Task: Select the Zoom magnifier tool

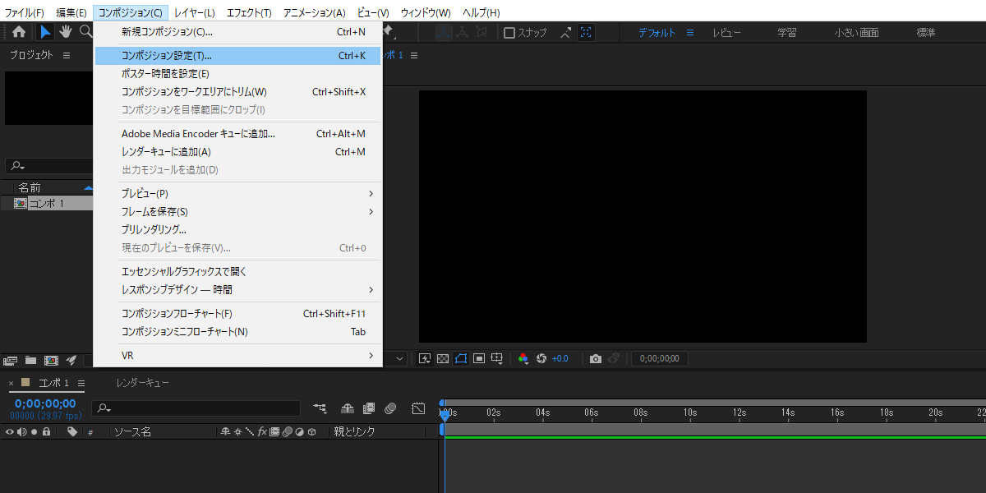Action: click(x=85, y=32)
